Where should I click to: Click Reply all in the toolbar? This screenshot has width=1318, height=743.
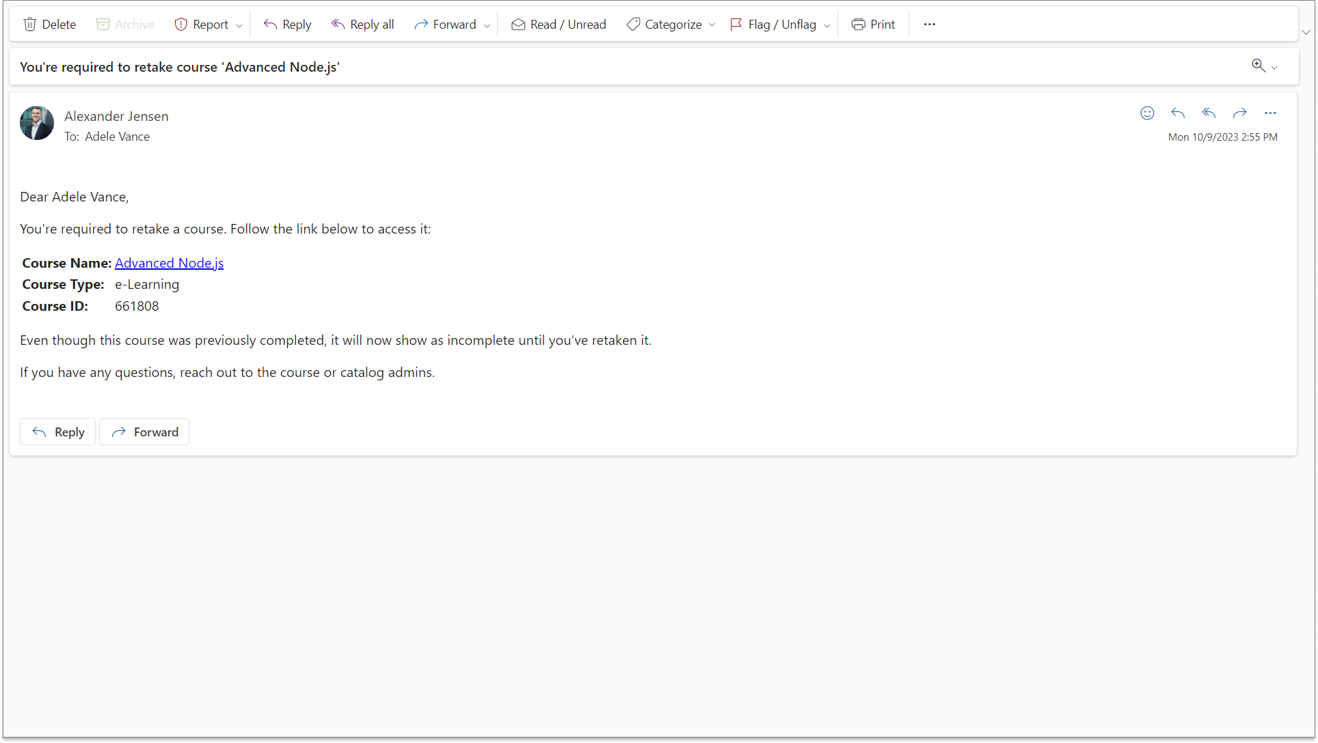click(363, 25)
